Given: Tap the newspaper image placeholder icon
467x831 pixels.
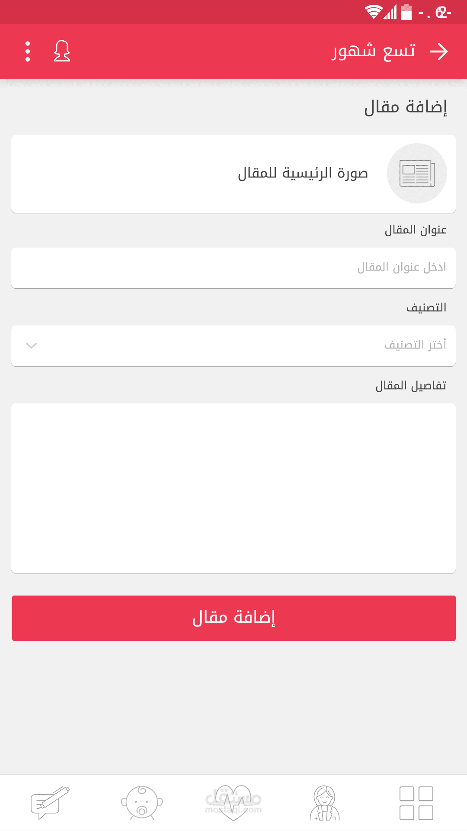Looking at the screenshot, I should point(417,174).
